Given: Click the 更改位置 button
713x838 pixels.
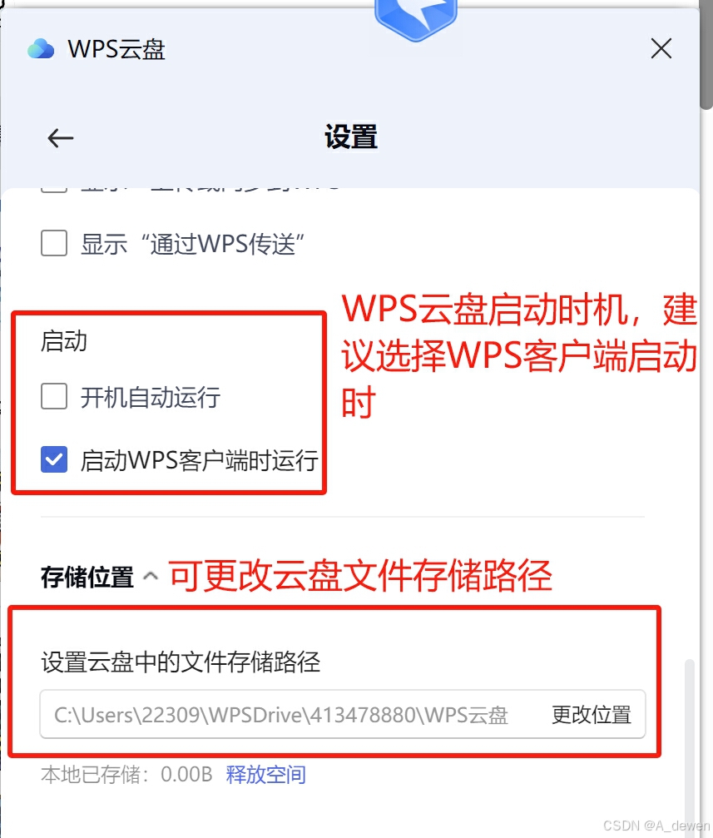Looking at the screenshot, I should tap(592, 715).
